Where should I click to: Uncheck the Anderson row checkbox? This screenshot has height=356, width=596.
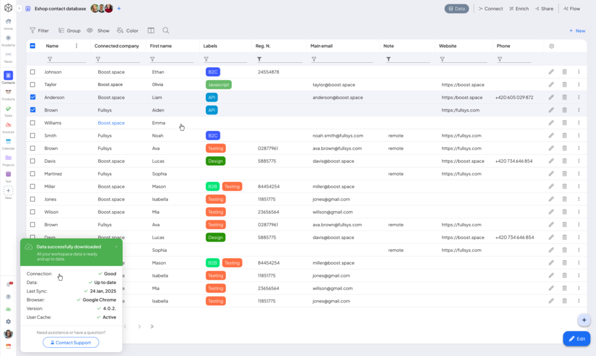pyautogui.click(x=33, y=97)
